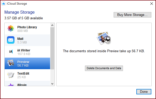Click the 3.57 GB of 5 GB available text
Viewport: 156px width, 99px height.
tap(24, 18)
